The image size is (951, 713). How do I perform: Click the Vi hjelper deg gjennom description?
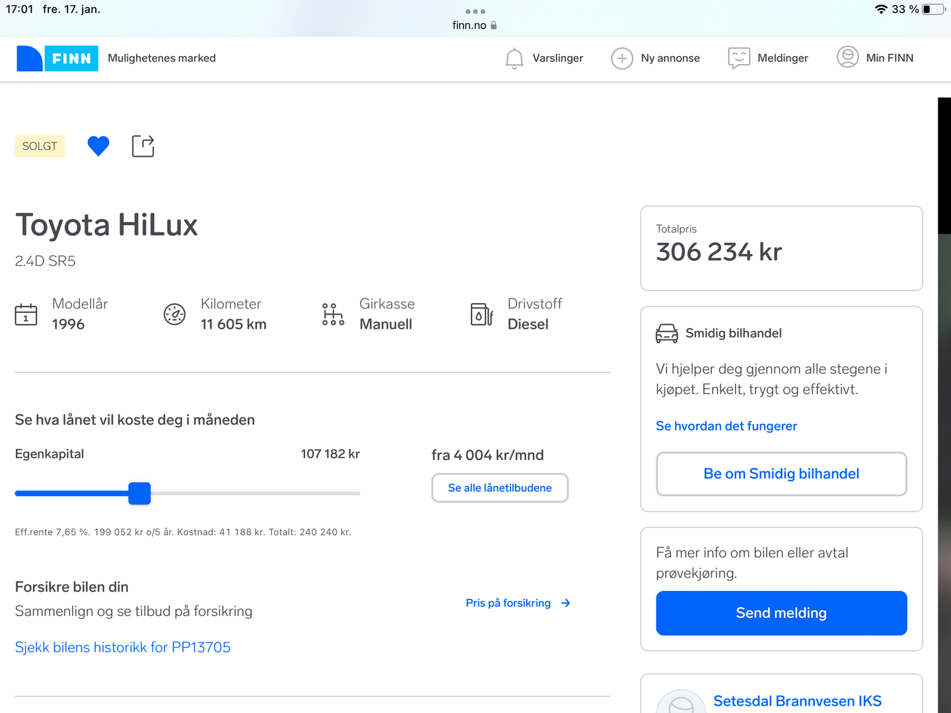click(x=771, y=379)
